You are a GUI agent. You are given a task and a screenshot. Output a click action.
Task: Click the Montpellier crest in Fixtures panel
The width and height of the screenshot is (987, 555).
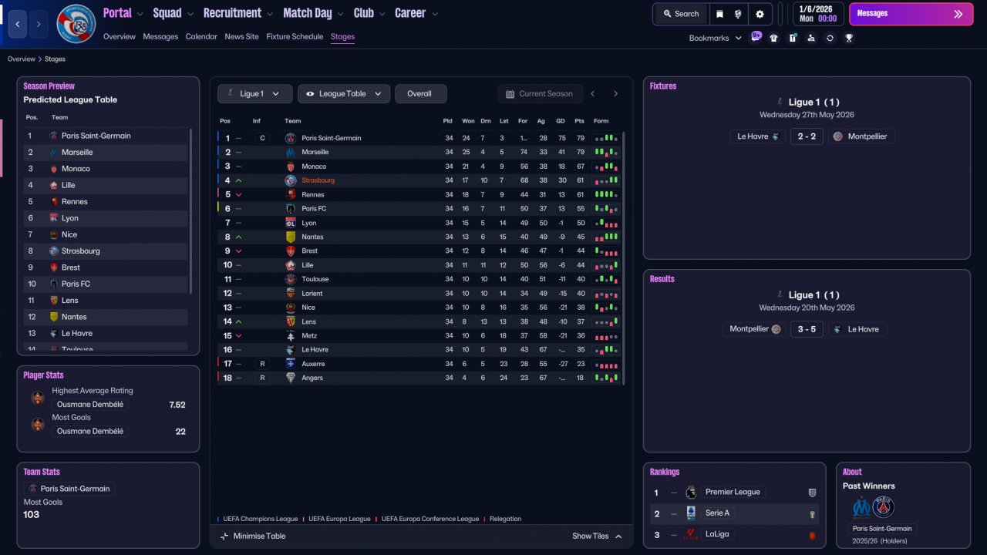tap(838, 136)
